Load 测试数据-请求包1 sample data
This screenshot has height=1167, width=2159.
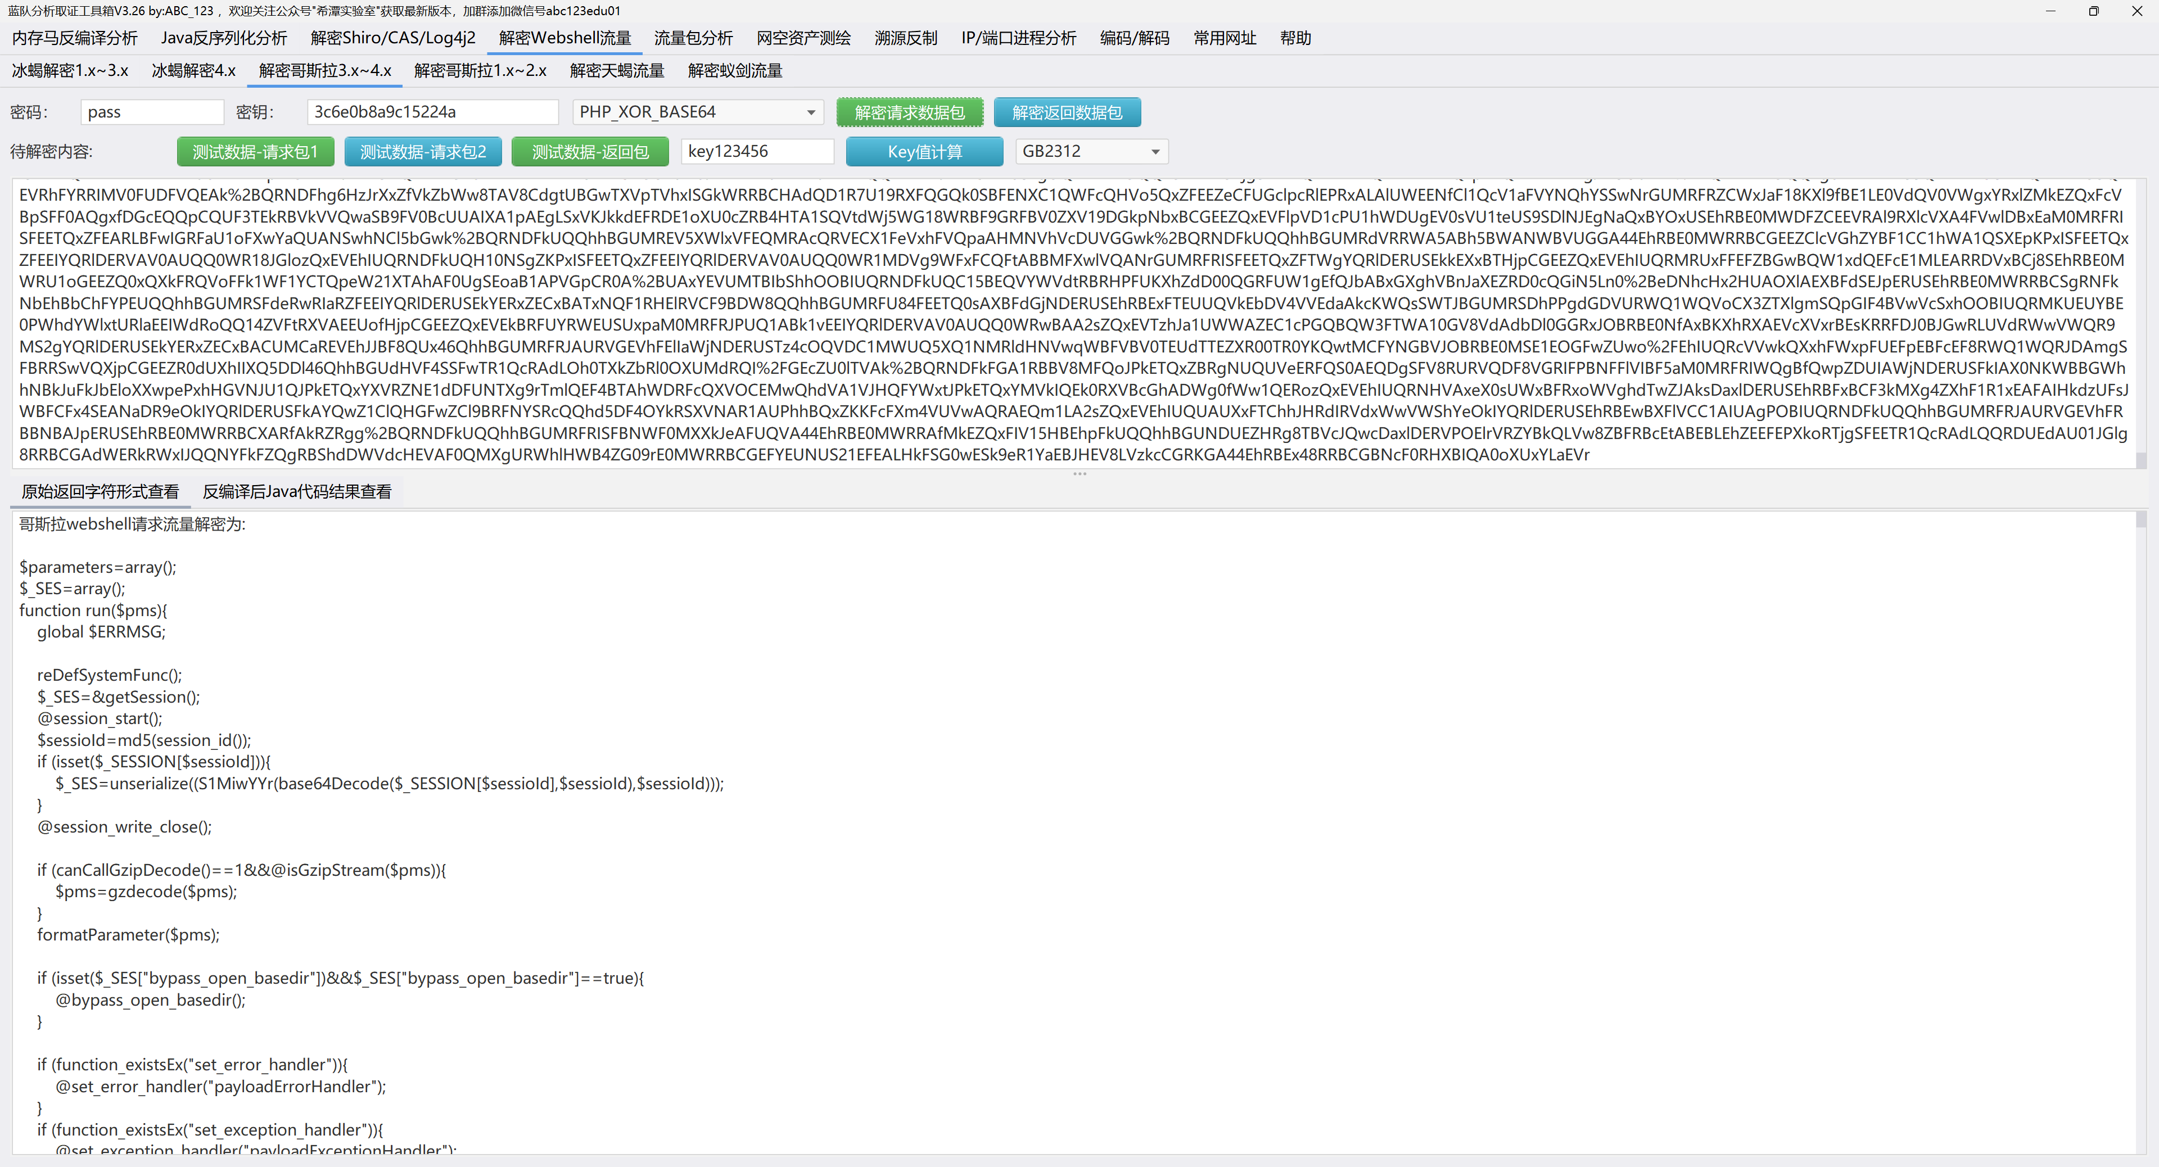point(255,152)
